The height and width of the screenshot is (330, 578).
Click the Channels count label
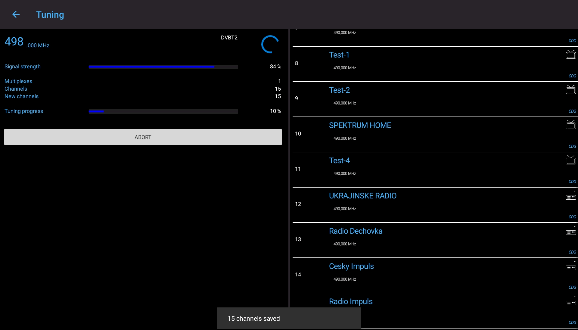pos(16,89)
